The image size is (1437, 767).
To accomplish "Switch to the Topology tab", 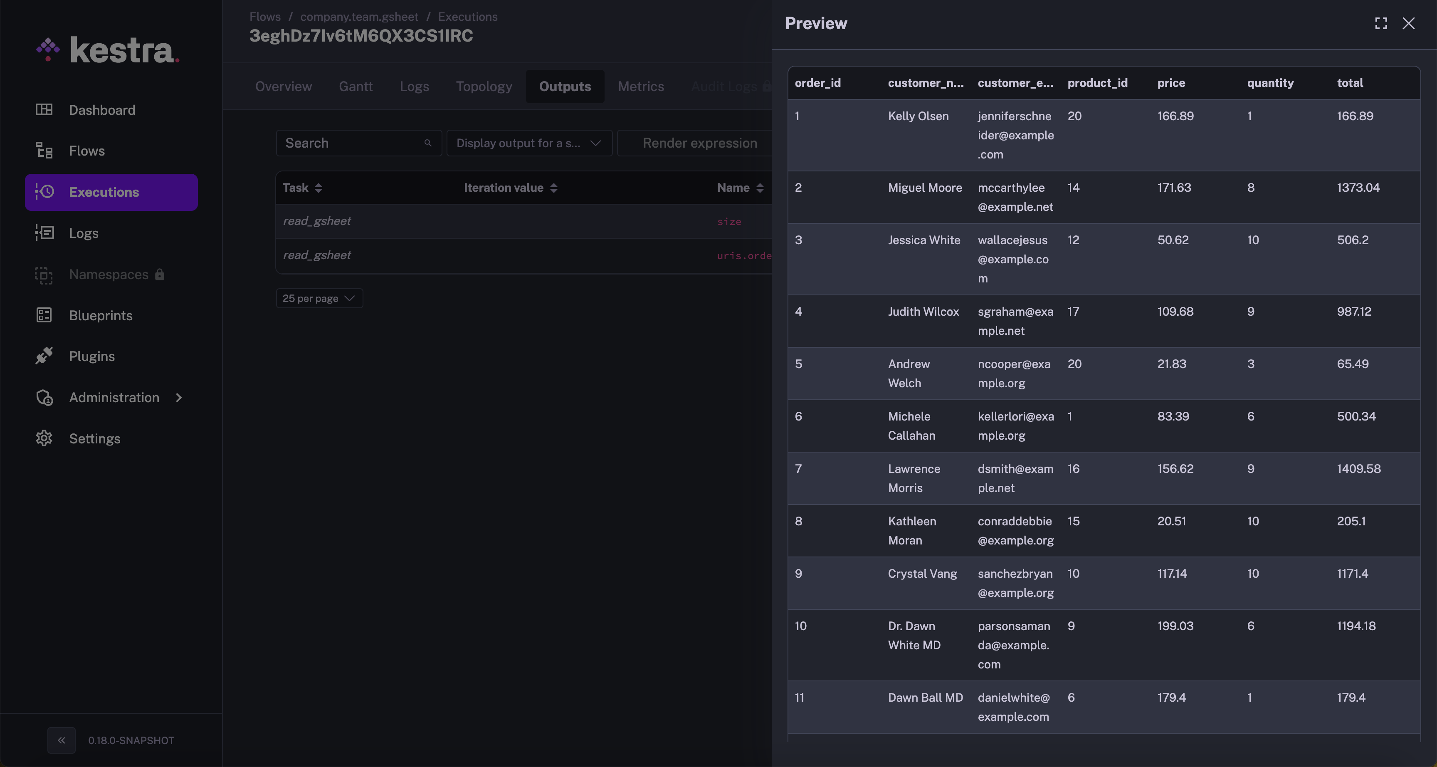I will coord(484,87).
